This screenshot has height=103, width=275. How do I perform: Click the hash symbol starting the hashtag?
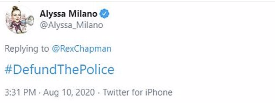click(8, 69)
